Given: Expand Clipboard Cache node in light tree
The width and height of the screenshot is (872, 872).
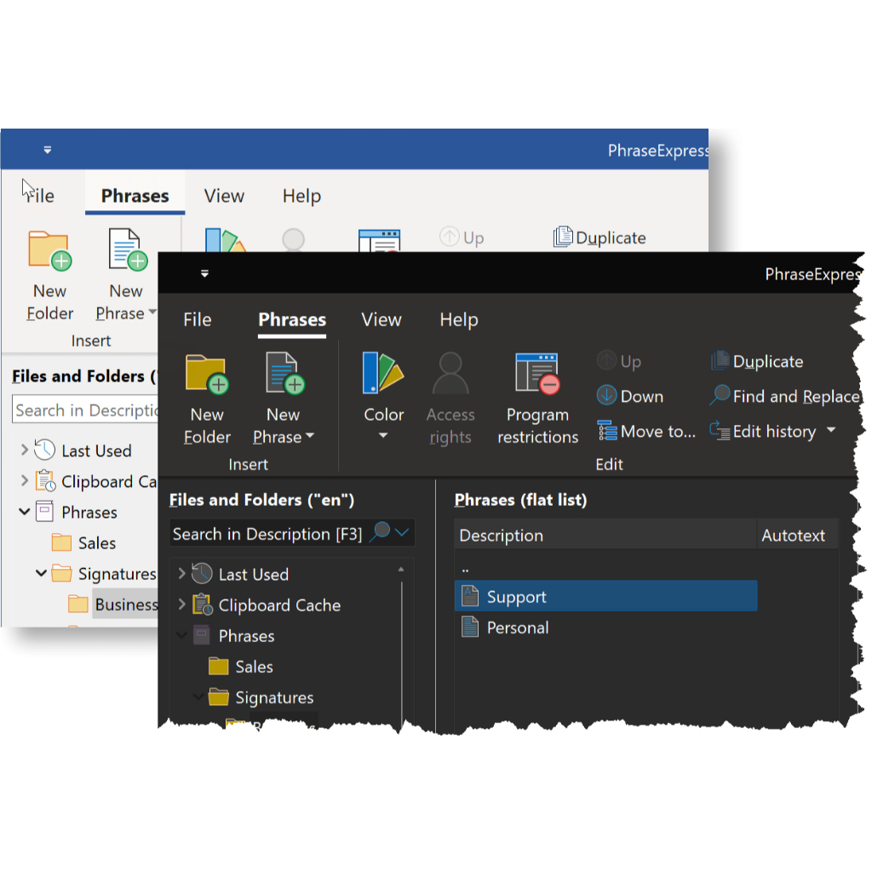Looking at the screenshot, I should click(x=25, y=480).
